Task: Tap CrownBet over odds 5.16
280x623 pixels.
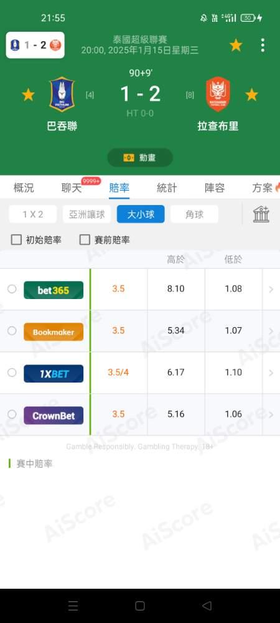Action: 175,414
